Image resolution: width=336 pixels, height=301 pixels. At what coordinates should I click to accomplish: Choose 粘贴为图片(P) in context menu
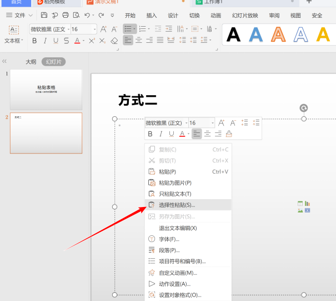point(188,182)
